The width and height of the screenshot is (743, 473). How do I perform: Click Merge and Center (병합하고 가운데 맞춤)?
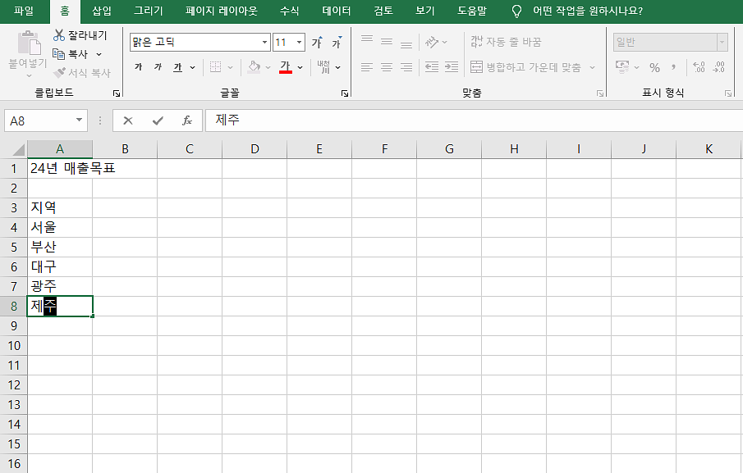click(x=525, y=67)
